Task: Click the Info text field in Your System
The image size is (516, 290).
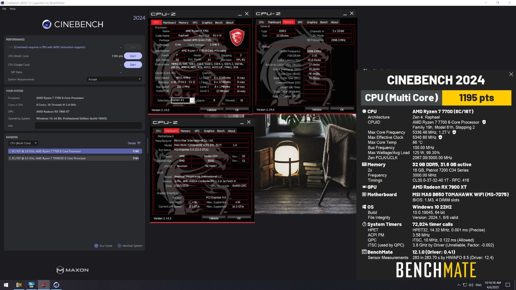Action: click(88, 126)
